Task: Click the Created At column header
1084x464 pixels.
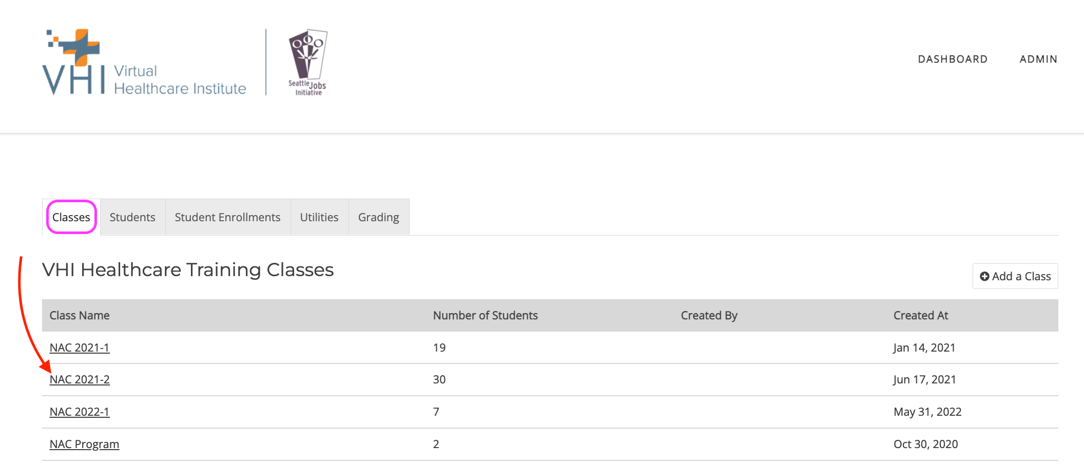Action: pyautogui.click(x=921, y=315)
